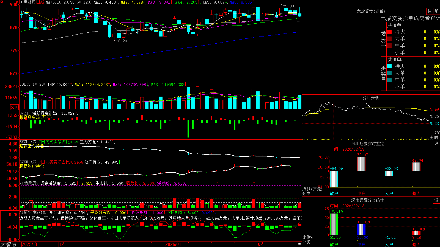Click the 9.80 high price label

tap(290, 6)
